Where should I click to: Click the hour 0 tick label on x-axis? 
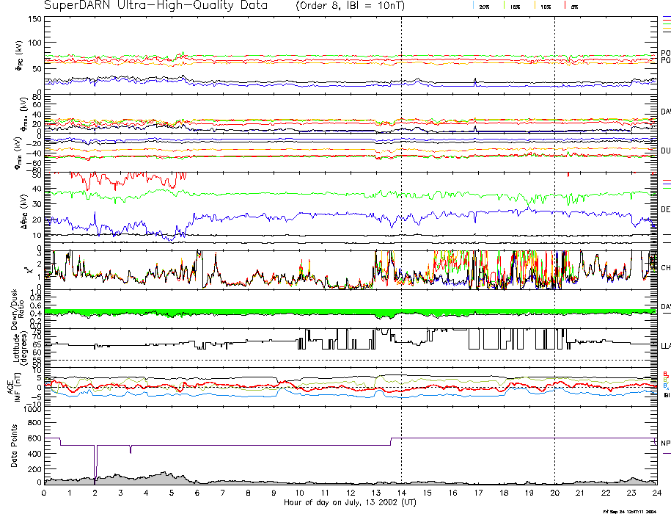tap(45, 493)
